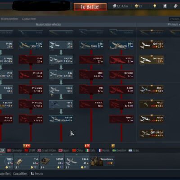Select the premium XP-50 card
Screen dimensions: 180x180
tap(152, 119)
